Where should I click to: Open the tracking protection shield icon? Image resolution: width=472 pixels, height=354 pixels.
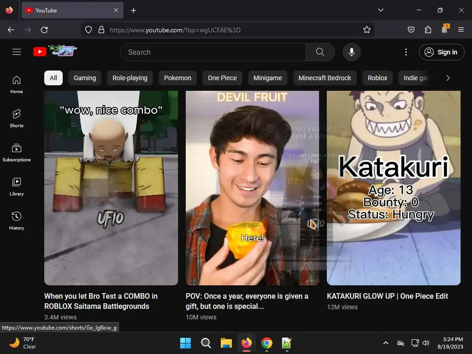(88, 30)
